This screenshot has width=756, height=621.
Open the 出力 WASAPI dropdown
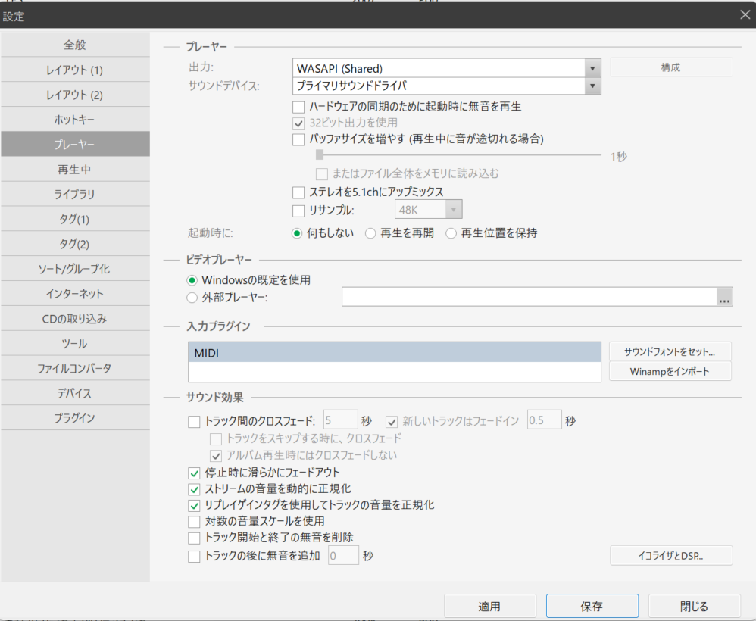pyautogui.click(x=593, y=68)
